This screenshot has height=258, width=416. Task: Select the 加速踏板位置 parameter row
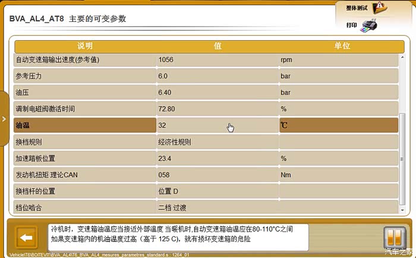point(85,158)
